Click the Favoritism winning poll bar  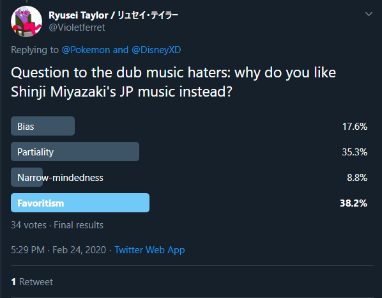80,203
